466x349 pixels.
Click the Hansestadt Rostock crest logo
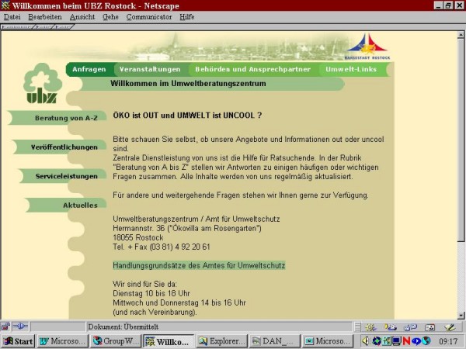(367, 47)
